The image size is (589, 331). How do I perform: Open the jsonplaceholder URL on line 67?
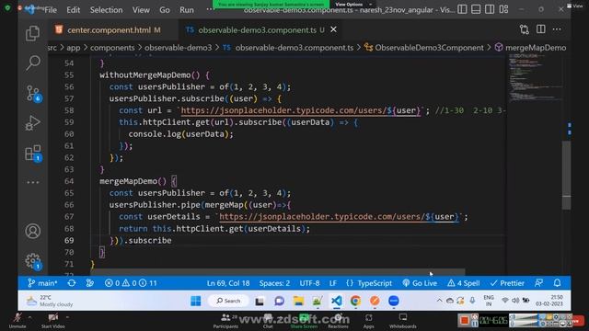click(x=339, y=217)
